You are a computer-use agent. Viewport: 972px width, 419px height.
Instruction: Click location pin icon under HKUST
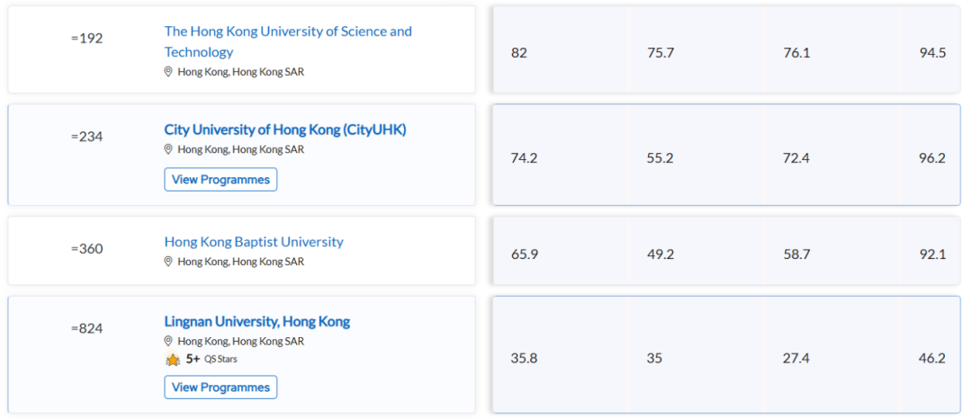click(168, 72)
